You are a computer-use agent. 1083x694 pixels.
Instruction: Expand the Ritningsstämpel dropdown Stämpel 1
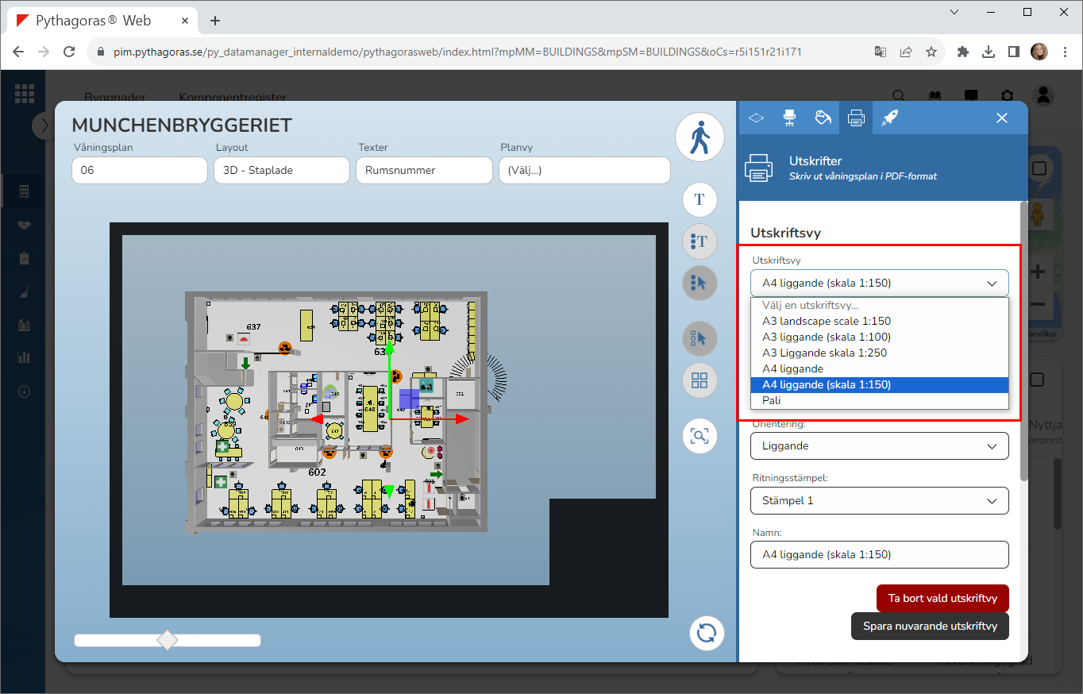(x=879, y=501)
